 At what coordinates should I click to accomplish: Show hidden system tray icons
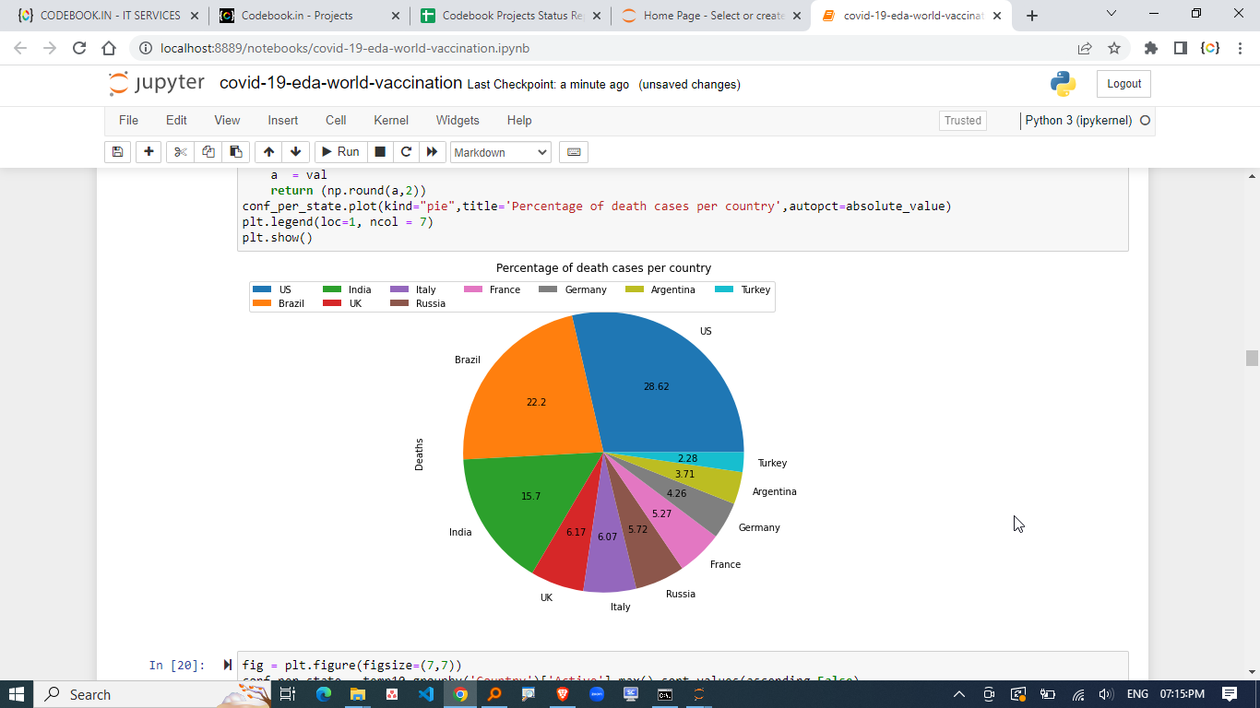coord(959,694)
